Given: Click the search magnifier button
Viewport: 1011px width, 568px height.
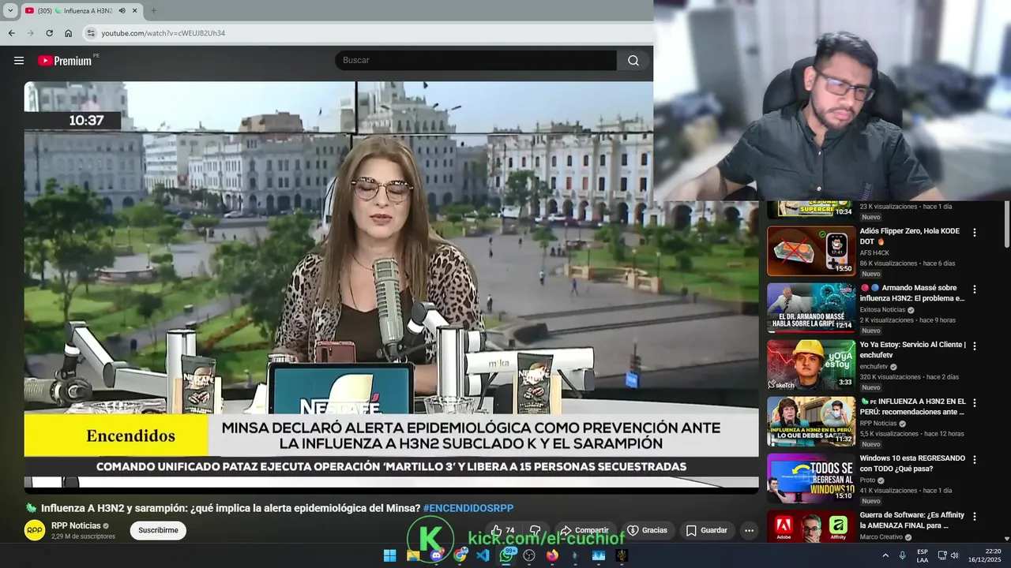Looking at the screenshot, I should tap(633, 61).
